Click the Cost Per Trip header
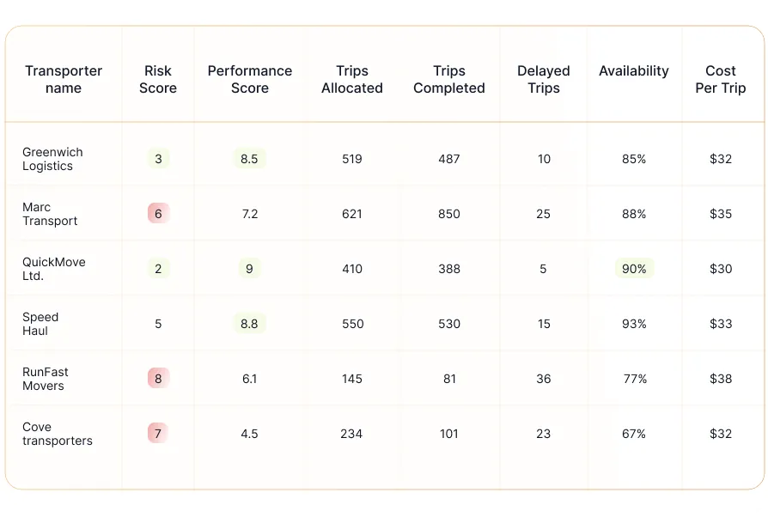Screen dimensions: 768x517 pos(721,79)
